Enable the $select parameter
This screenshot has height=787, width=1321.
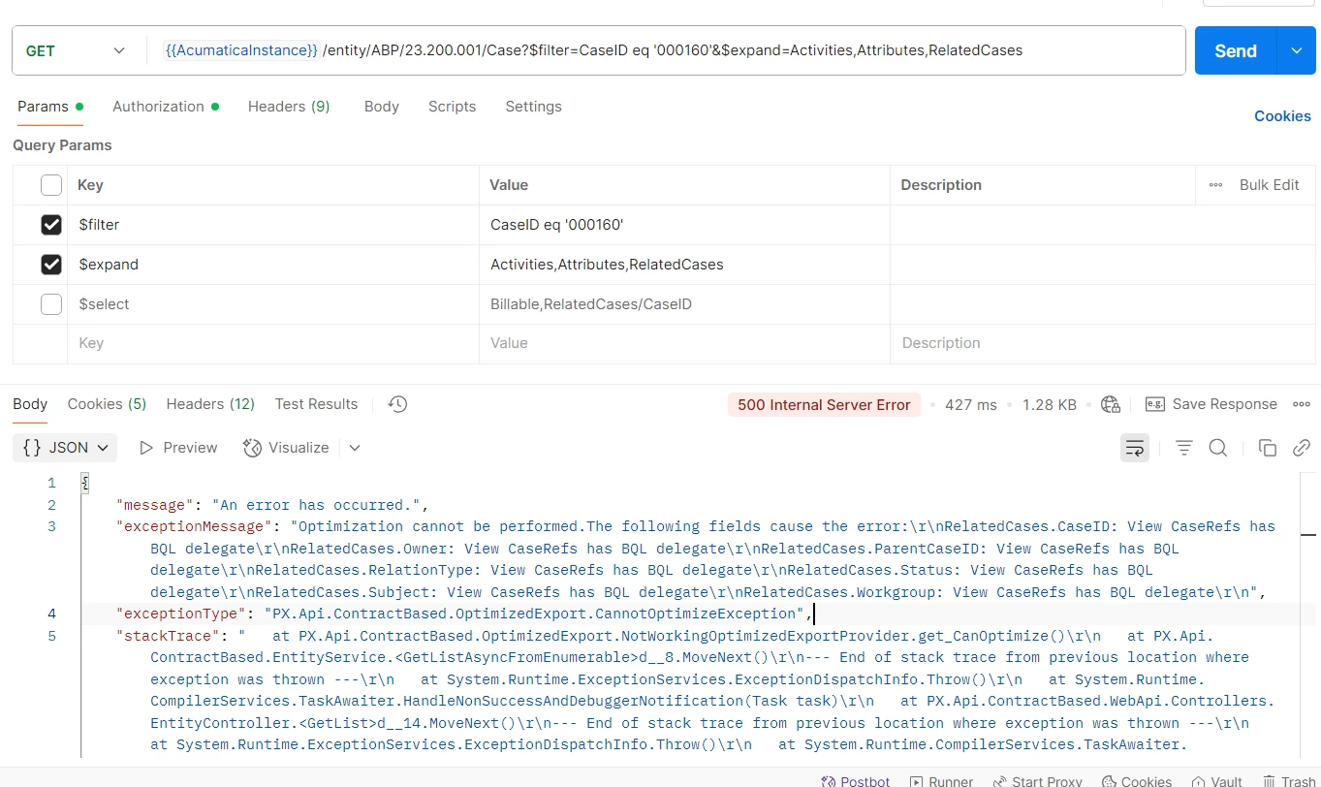pyautogui.click(x=51, y=304)
